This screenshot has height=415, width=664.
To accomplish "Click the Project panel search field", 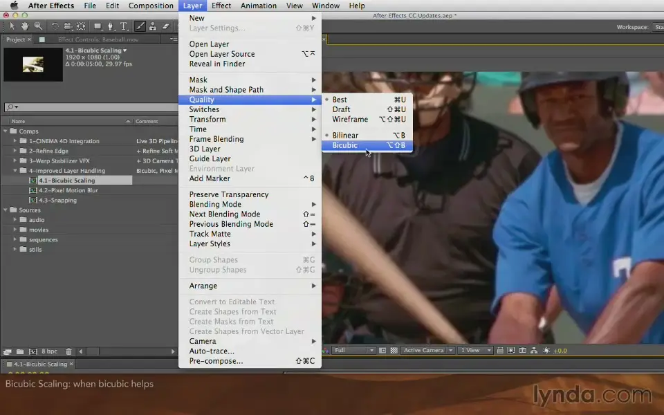I will (x=91, y=107).
